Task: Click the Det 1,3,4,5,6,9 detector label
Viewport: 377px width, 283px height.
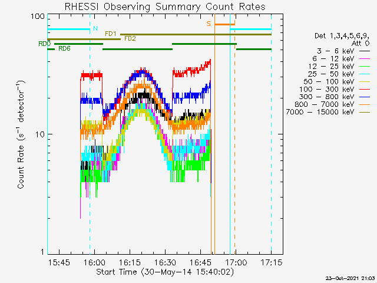Action: 342,36
